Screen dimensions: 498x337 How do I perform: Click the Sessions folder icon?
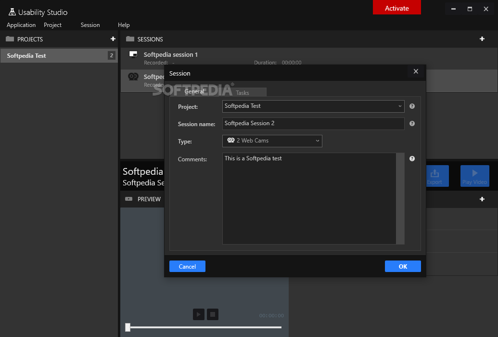[x=130, y=39]
